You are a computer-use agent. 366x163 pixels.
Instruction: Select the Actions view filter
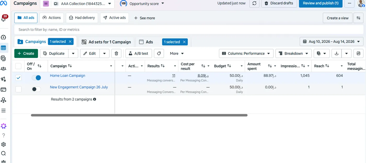(52, 18)
